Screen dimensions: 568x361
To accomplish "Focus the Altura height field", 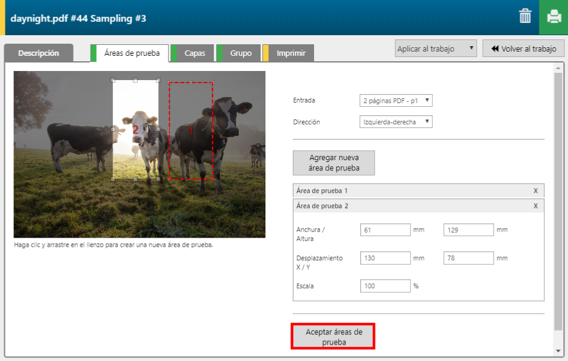I will point(468,230).
